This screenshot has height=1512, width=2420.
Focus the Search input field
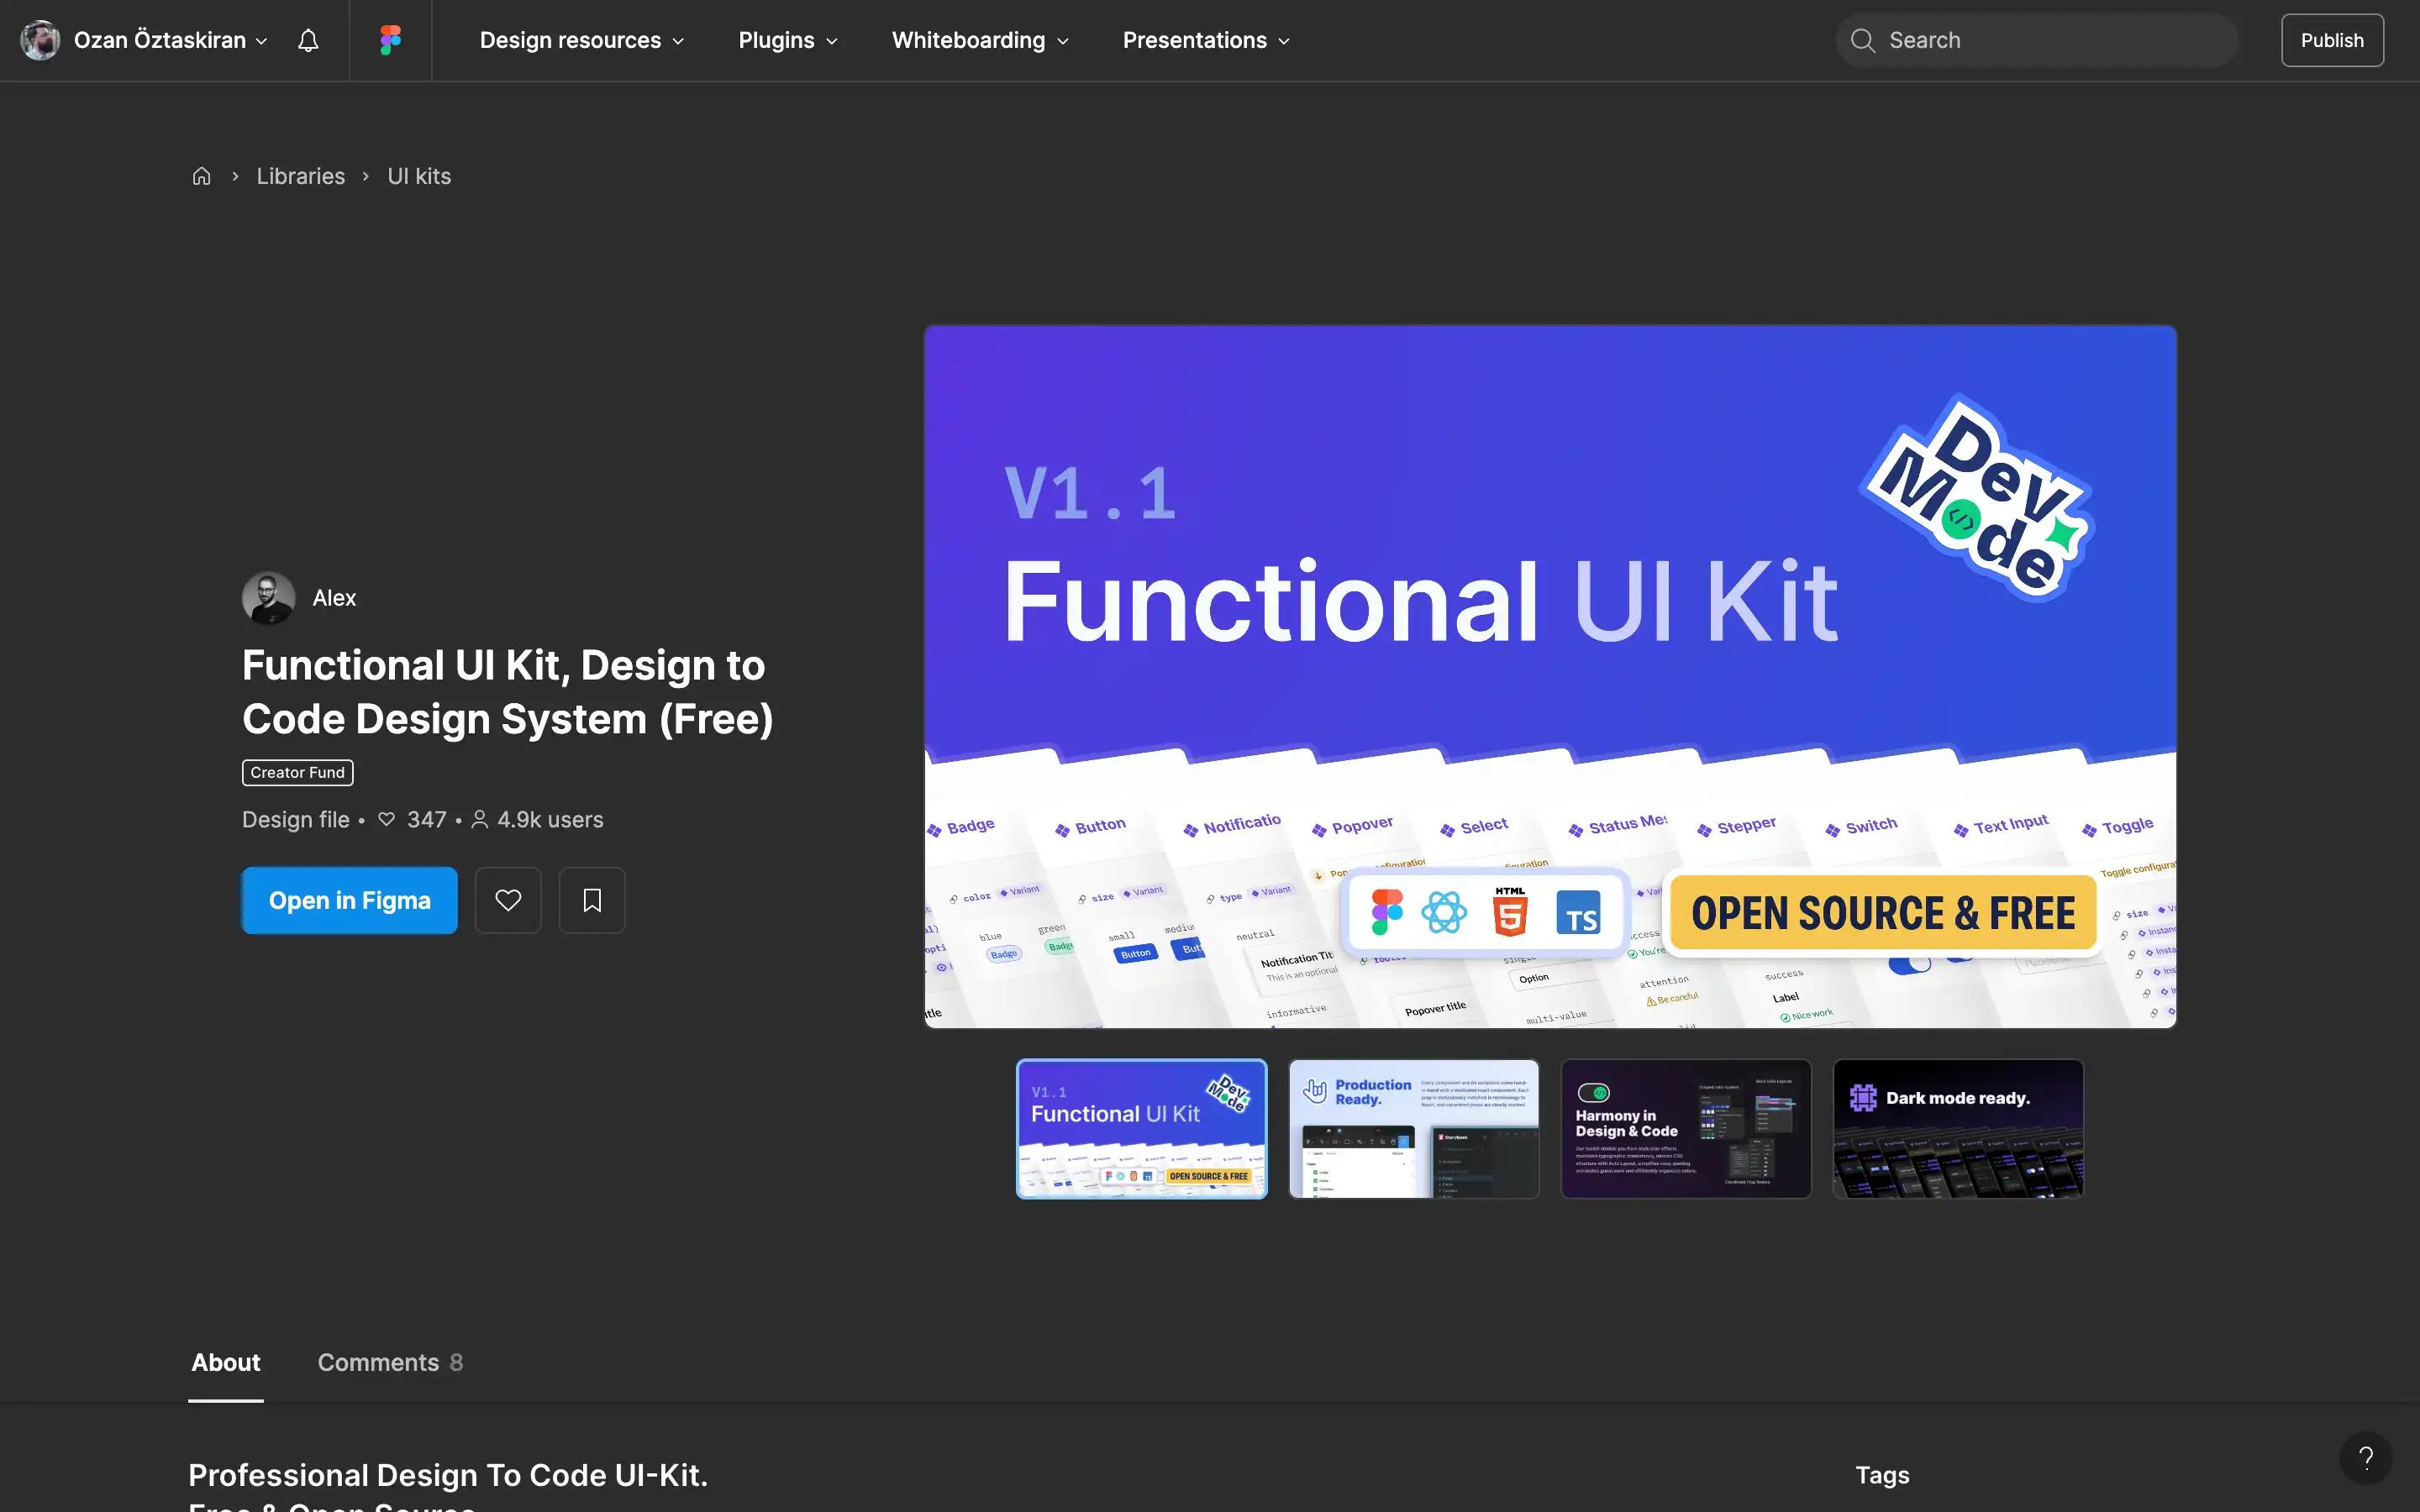[x=2037, y=40]
